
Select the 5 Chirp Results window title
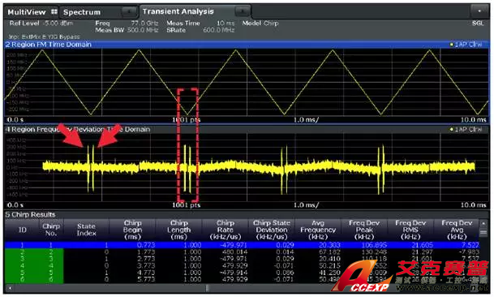tap(30, 215)
